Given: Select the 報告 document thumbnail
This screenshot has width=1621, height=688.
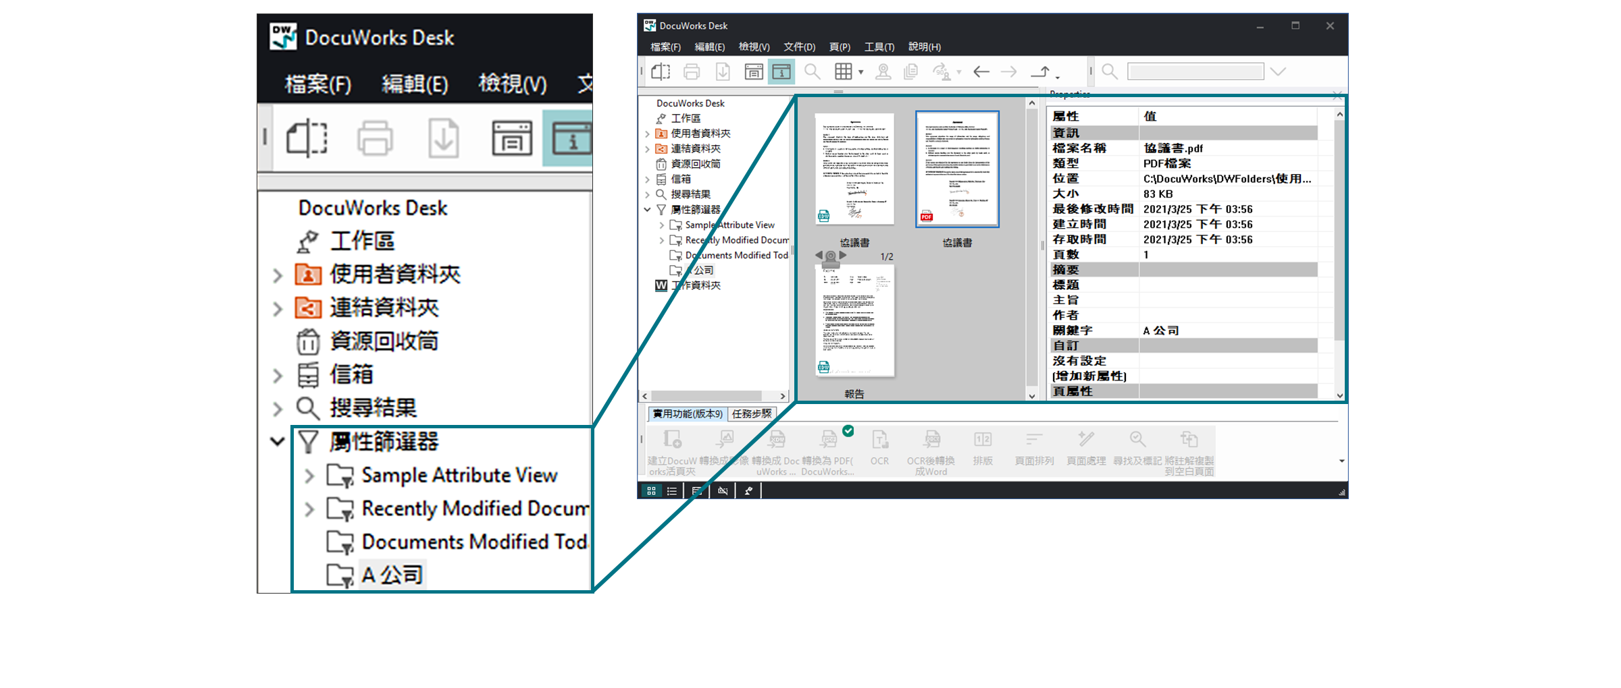Looking at the screenshot, I should (854, 320).
